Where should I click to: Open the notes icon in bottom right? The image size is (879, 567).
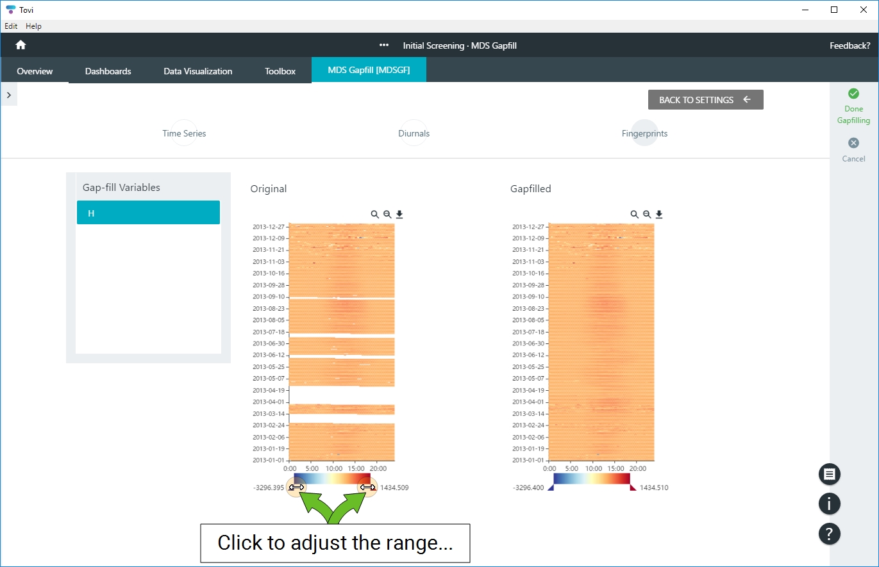829,474
